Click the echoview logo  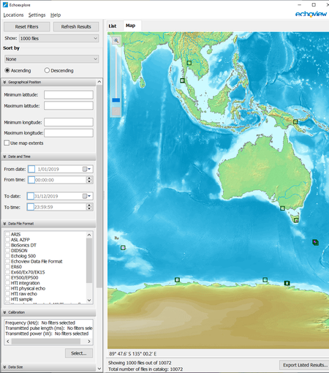[311, 14]
